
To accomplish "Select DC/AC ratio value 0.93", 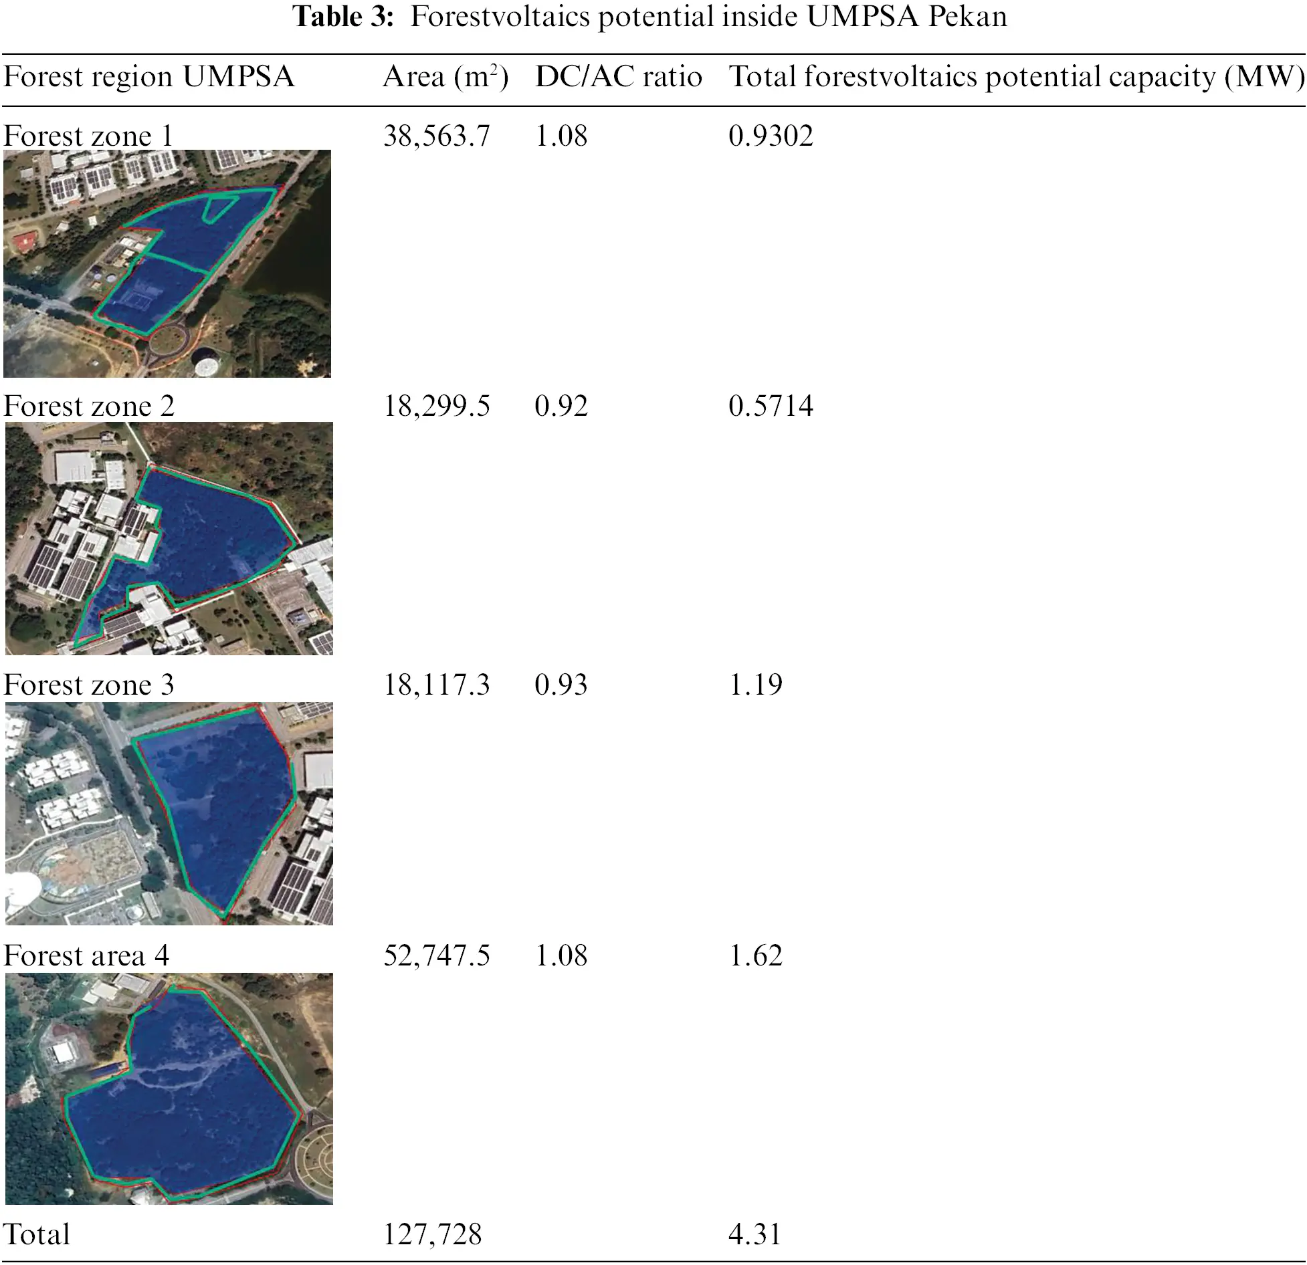I will click(x=561, y=685).
